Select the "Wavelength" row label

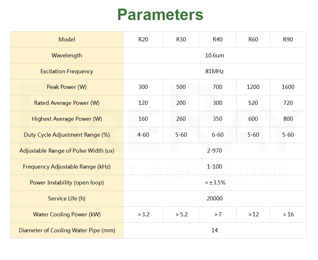point(67,55)
